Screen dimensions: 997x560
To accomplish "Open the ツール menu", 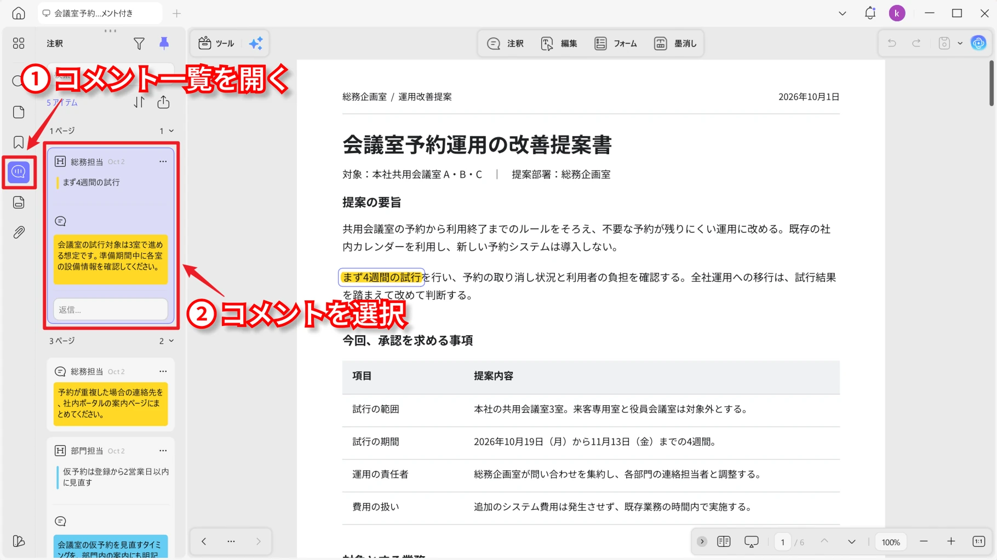I will [x=216, y=43].
